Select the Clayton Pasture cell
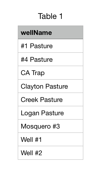Screen dimensions: 100x173 point(51,86)
